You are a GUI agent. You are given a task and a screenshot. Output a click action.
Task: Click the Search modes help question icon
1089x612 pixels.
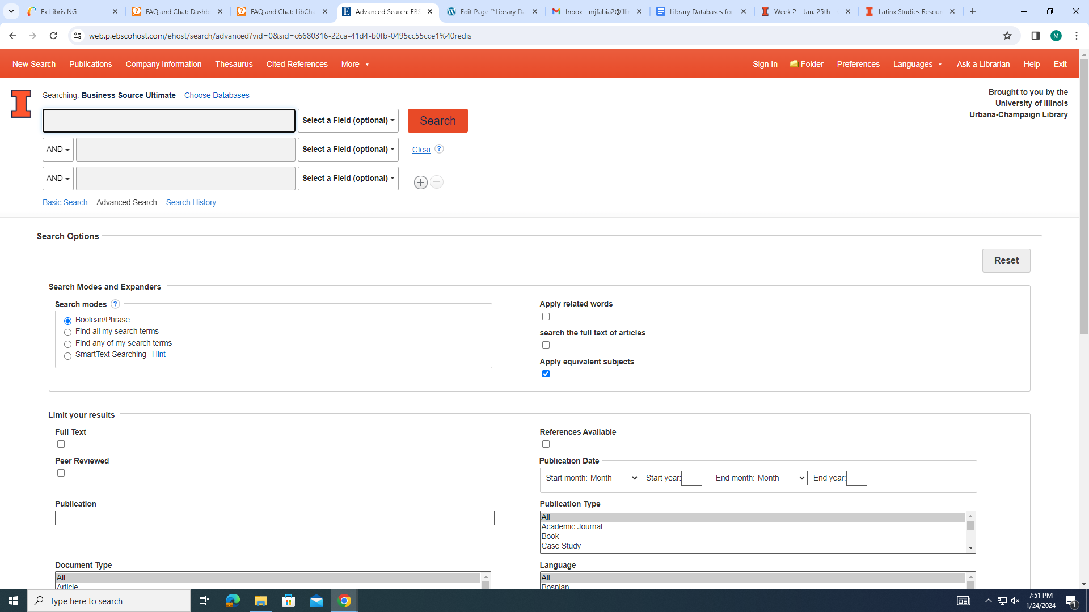(115, 304)
